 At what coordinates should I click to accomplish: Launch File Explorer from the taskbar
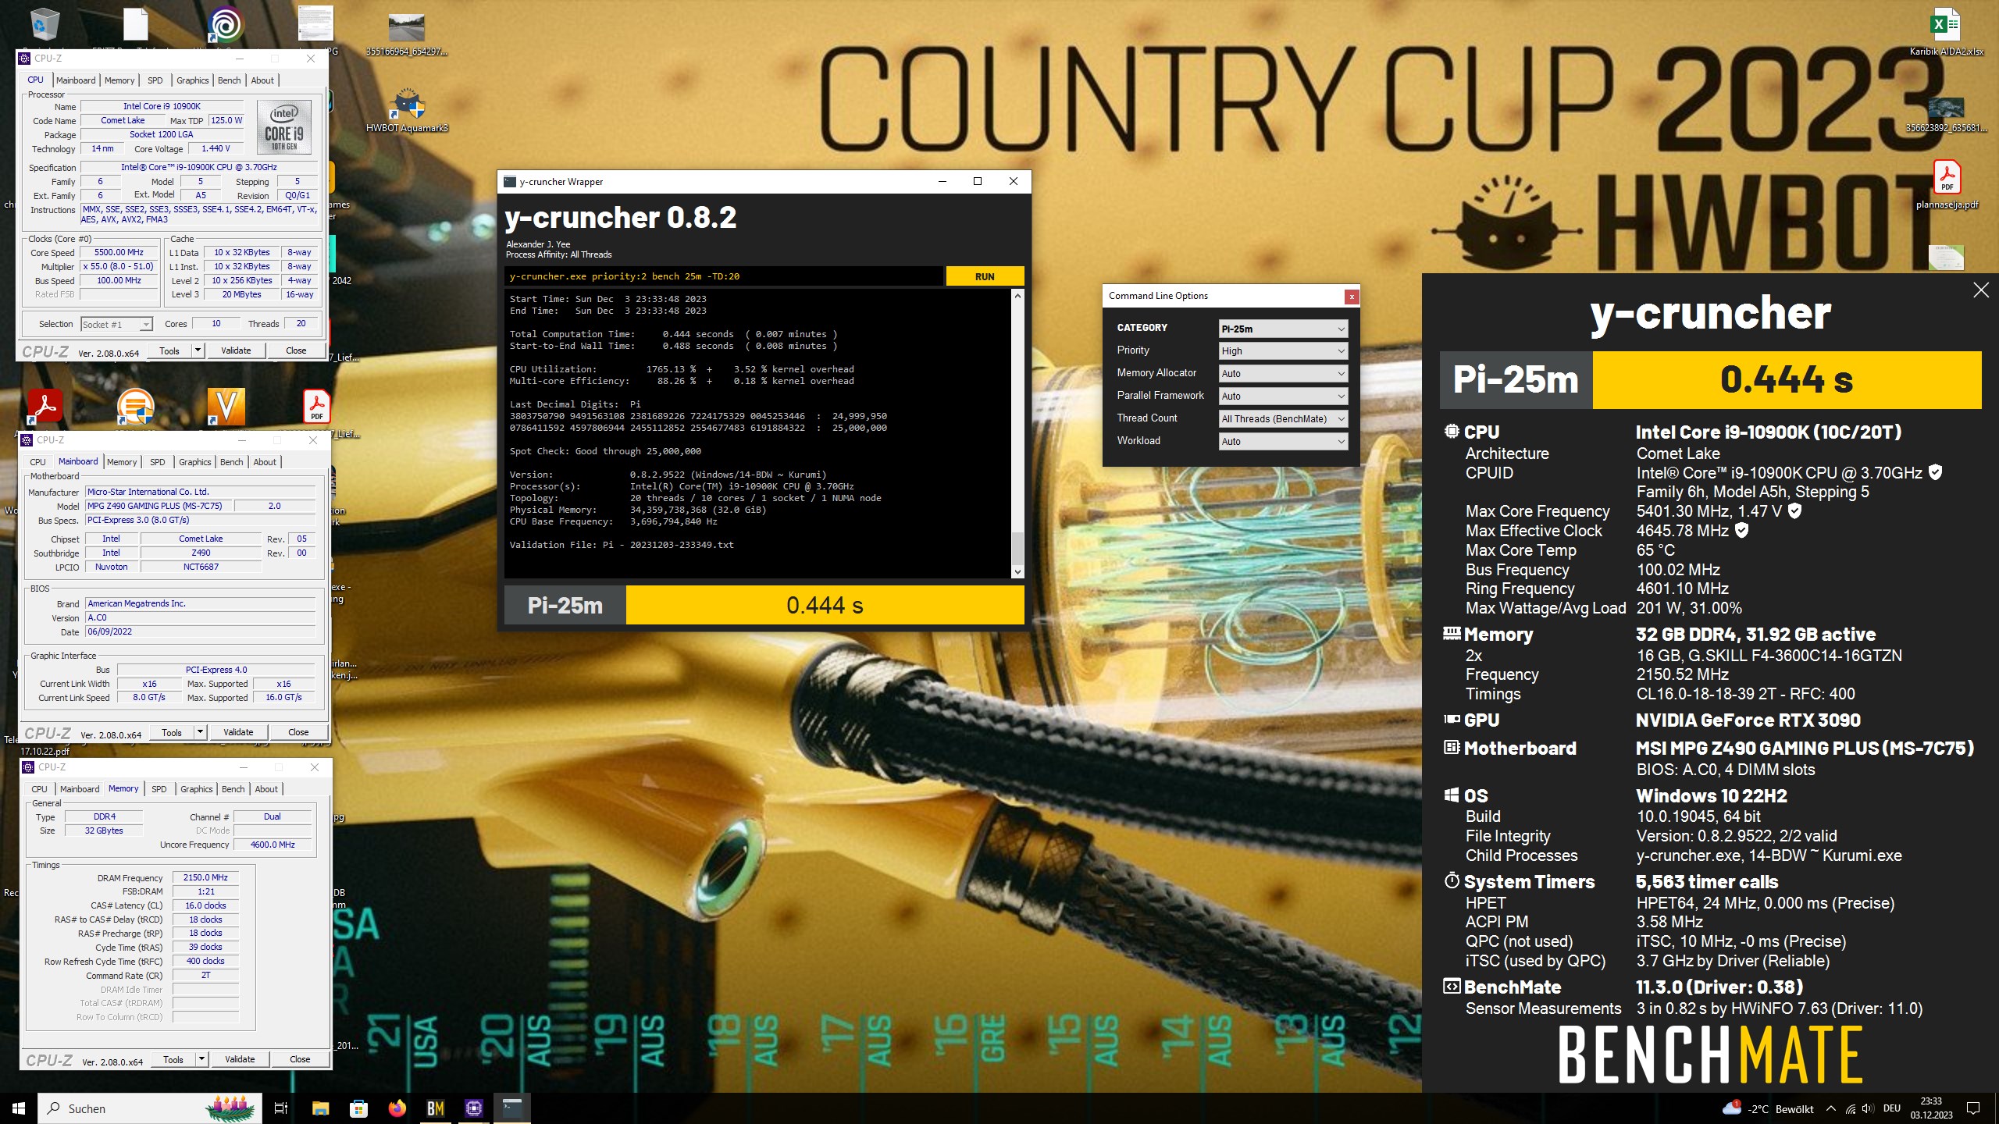point(320,1108)
